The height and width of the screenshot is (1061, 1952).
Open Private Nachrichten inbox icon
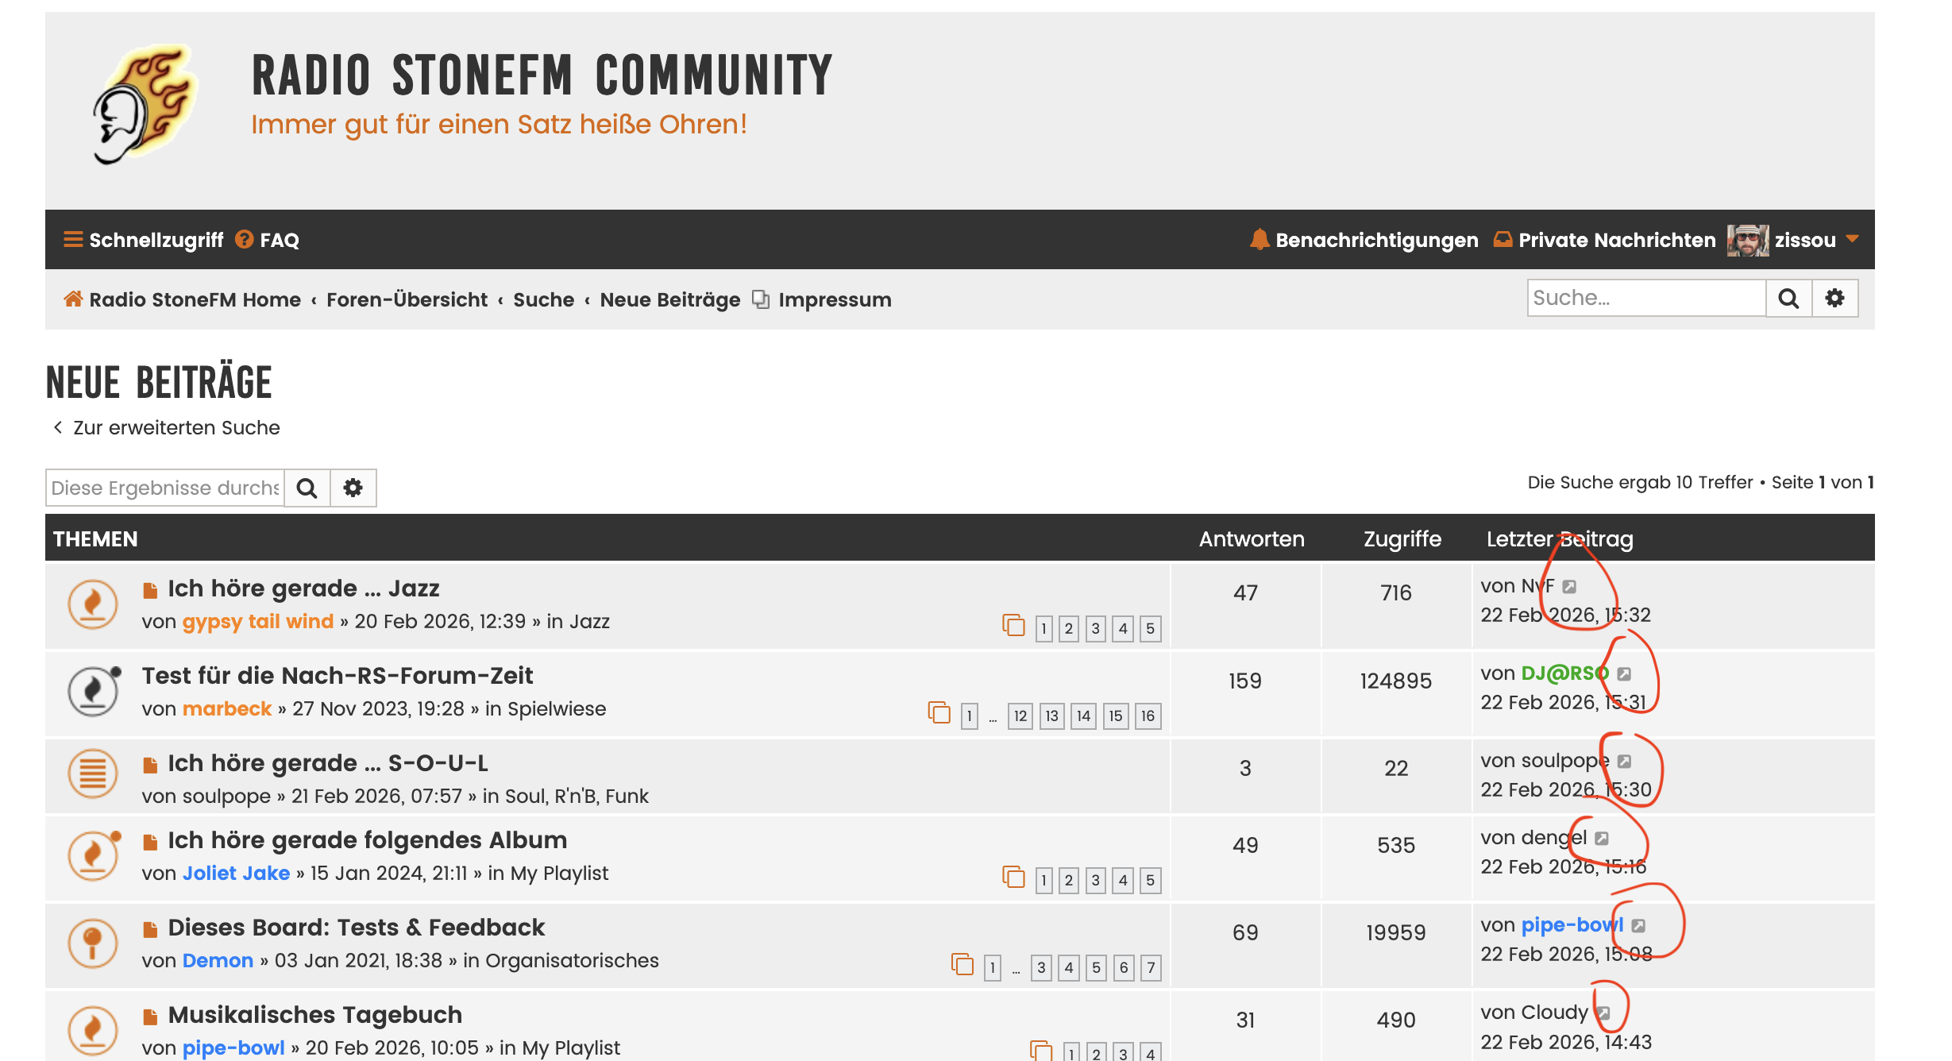pyautogui.click(x=1502, y=239)
